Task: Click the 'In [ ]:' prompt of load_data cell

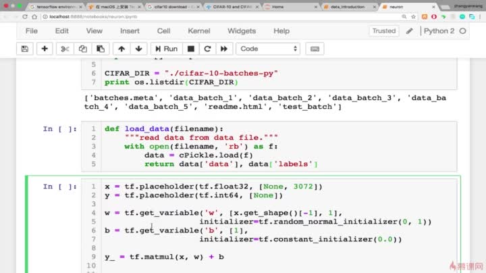Action: (60, 129)
